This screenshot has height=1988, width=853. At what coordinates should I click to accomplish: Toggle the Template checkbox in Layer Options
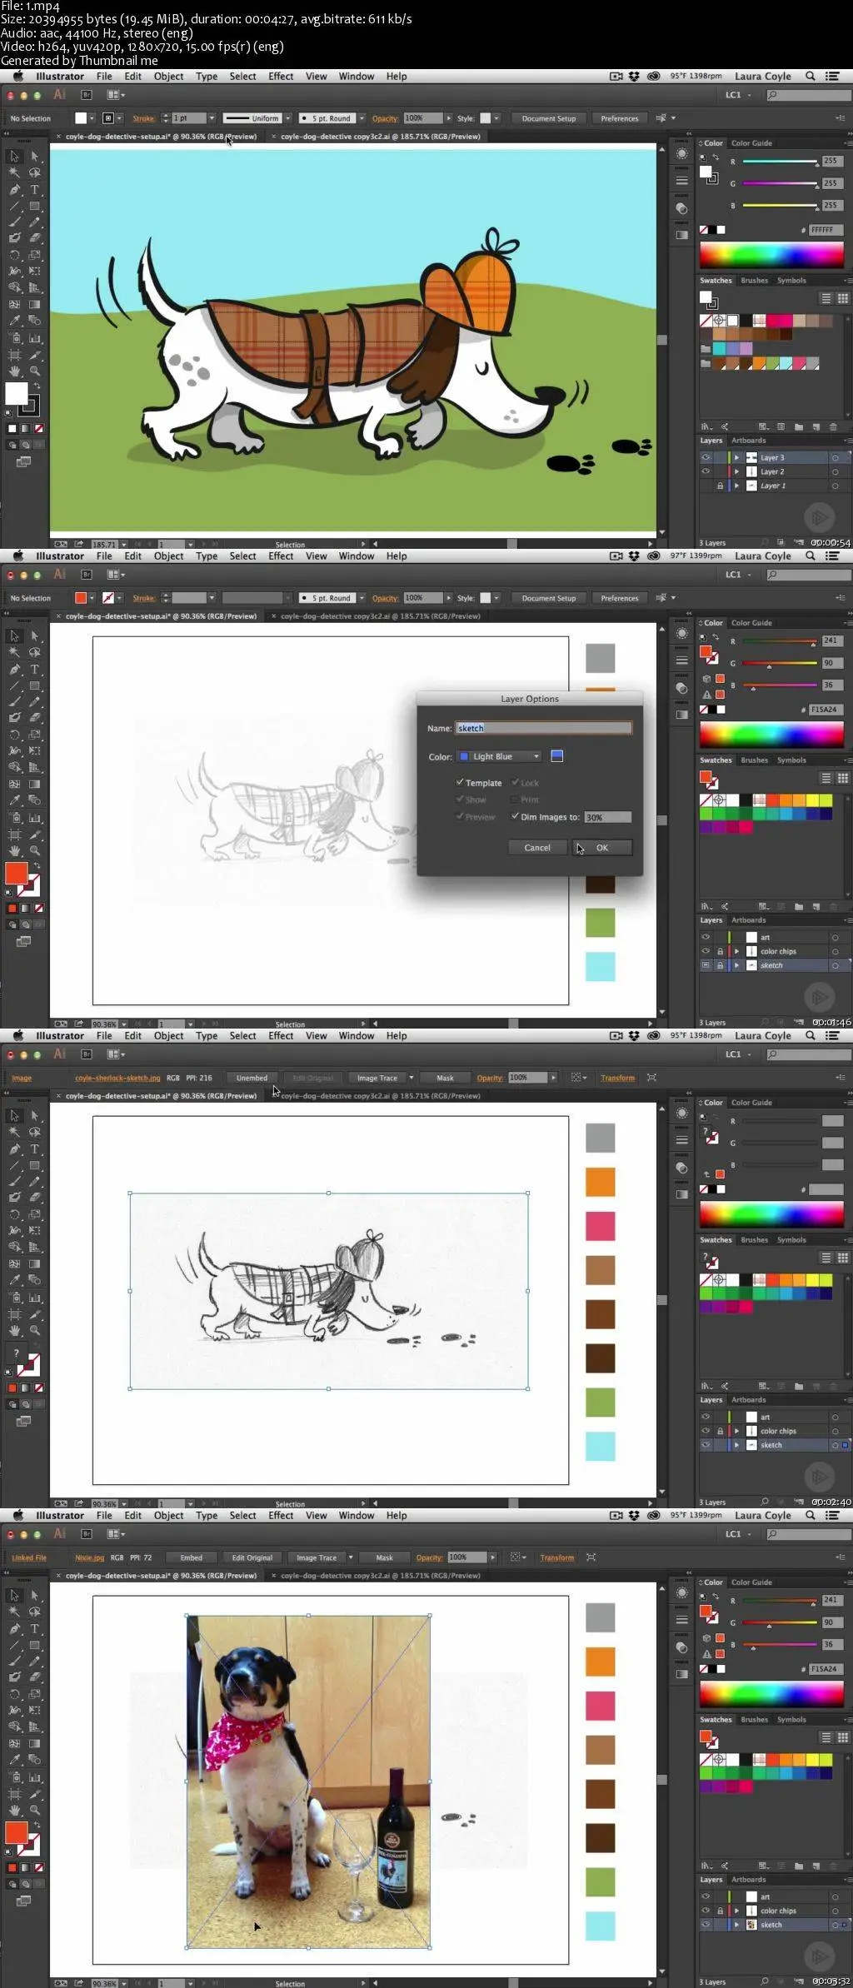[x=460, y=783]
